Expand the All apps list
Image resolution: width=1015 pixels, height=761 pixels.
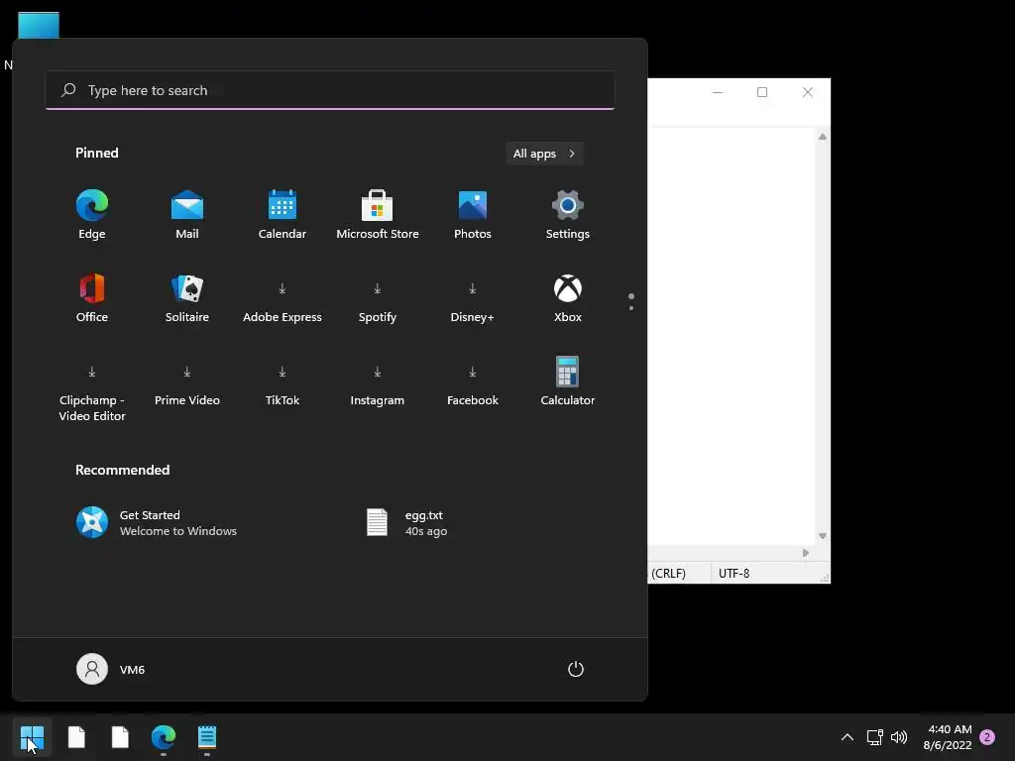544,154
